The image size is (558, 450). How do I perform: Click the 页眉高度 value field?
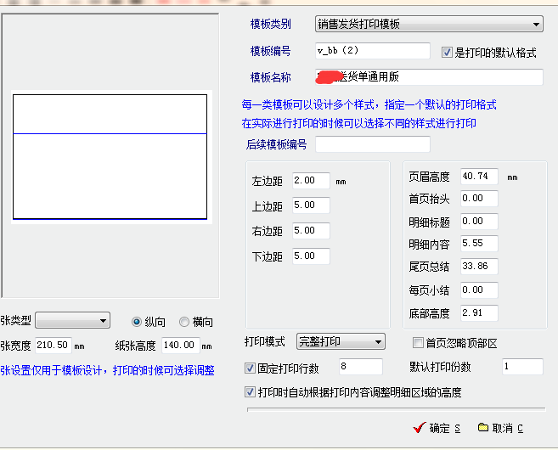click(479, 177)
